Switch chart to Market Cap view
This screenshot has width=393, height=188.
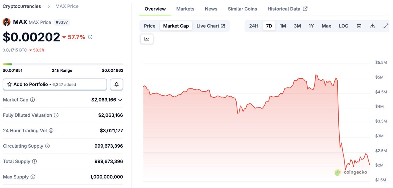[176, 26]
